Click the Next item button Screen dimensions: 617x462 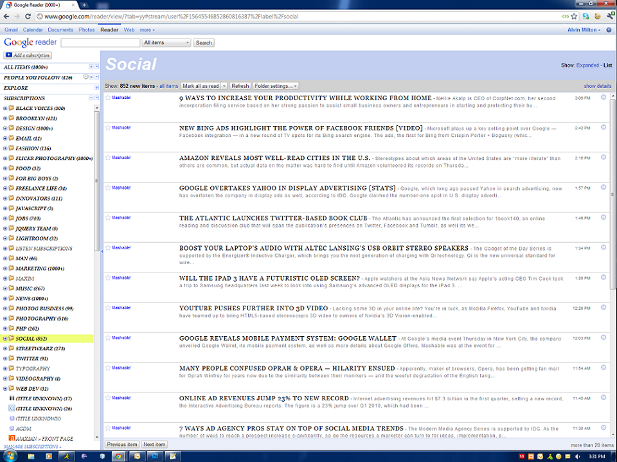[x=154, y=444]
